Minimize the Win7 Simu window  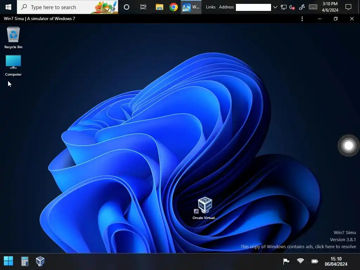(x=319, y=19)
